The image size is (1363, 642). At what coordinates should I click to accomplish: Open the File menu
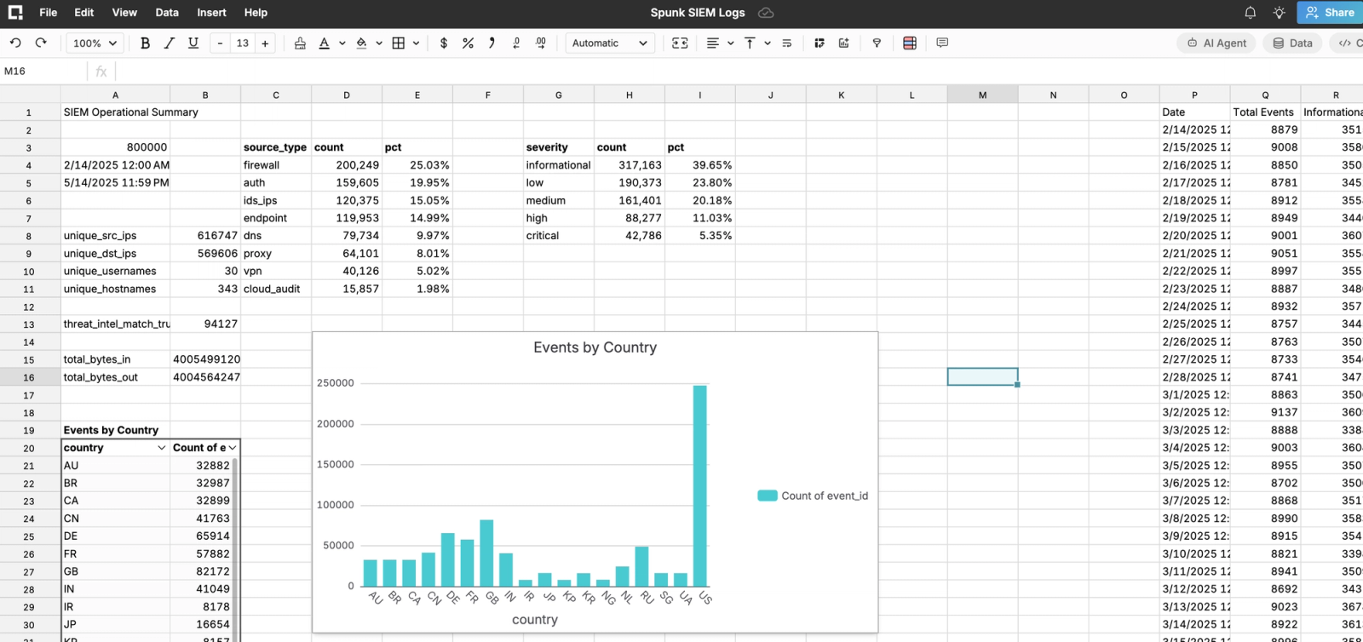(49, 13)
